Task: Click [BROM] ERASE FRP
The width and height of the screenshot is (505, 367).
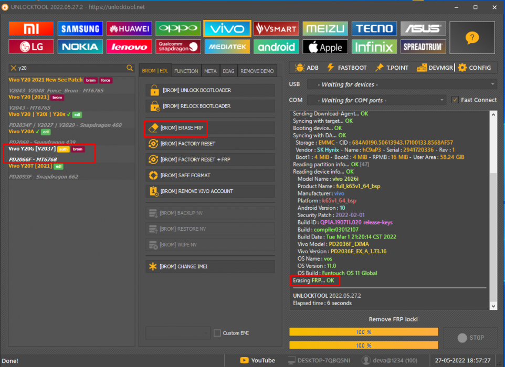Action: (211, 128)
